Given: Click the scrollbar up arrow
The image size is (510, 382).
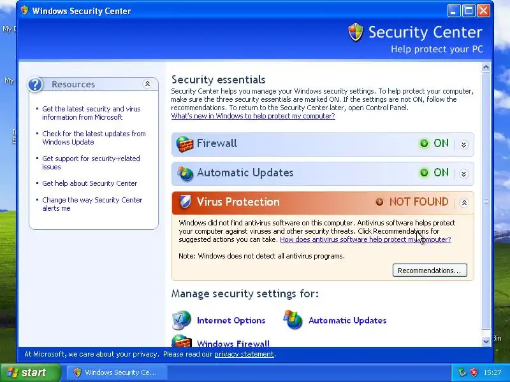Looking at the screenshot, I should 486,67.
